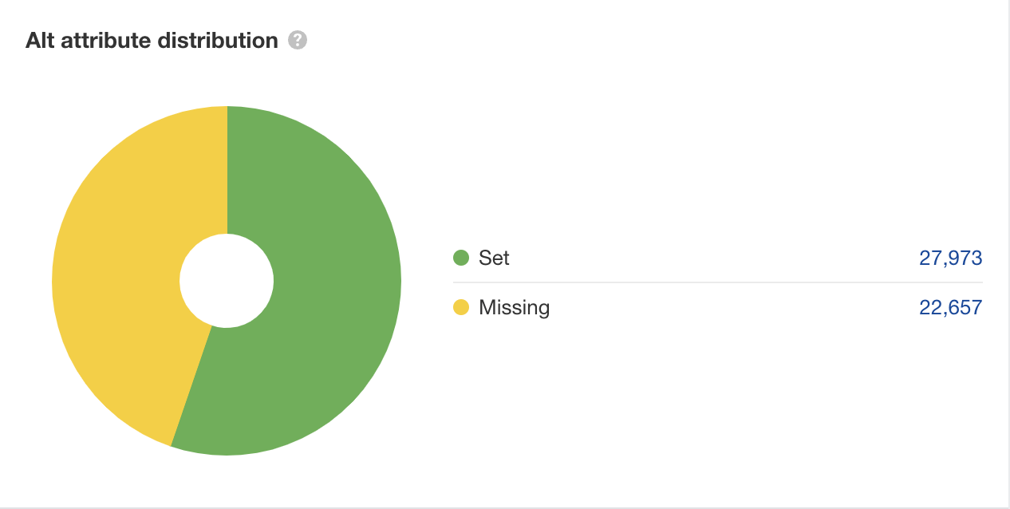This screenshot has height=509, width=1010.
Task: Open the 27,973 Set images link
Action: pos(953,258)
